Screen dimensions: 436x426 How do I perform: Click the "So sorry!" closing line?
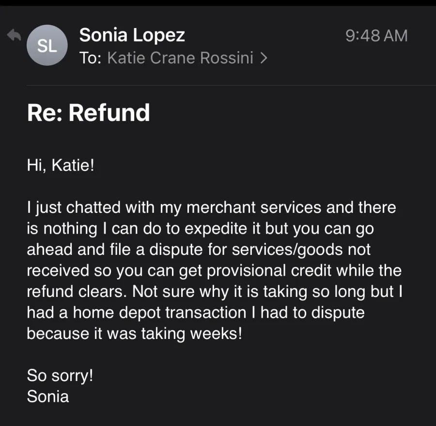60,376
